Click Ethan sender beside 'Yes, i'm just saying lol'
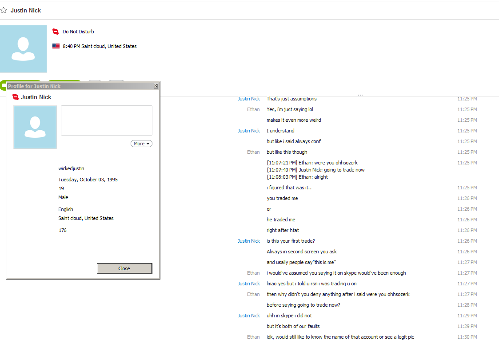Image resolution: width=499 pixels, height=344 pixels. click(x=253, y=109)
